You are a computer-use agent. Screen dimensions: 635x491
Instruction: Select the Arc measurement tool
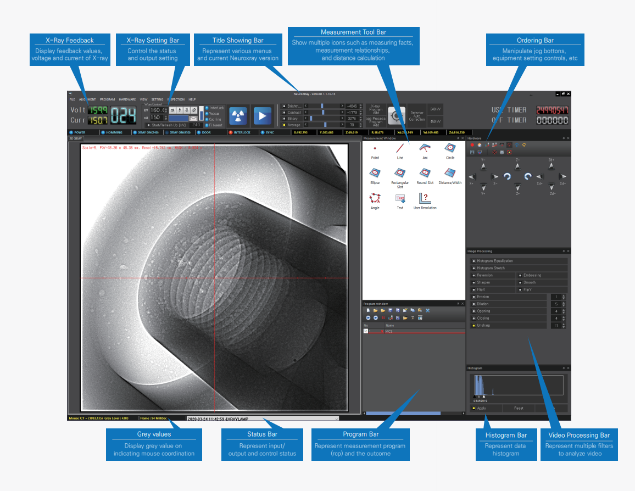425,148
